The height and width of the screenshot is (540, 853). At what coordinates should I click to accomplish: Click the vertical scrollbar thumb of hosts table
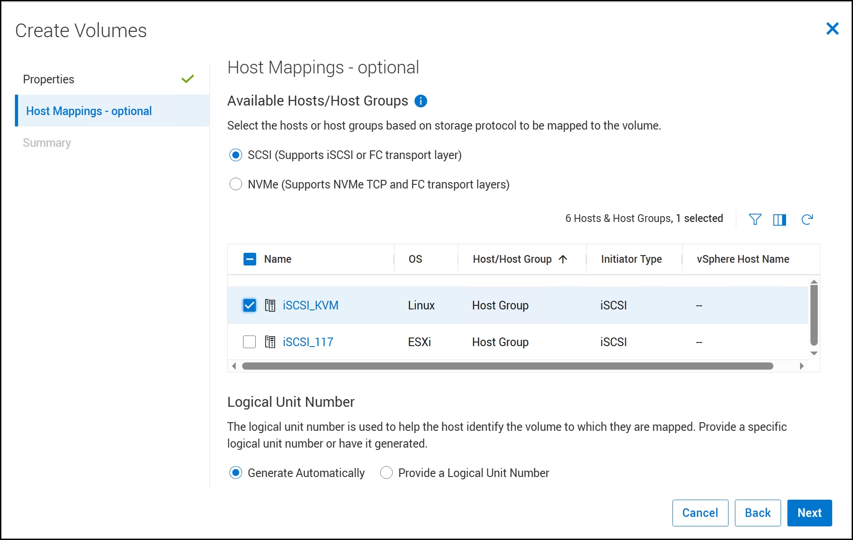[814, 315]
